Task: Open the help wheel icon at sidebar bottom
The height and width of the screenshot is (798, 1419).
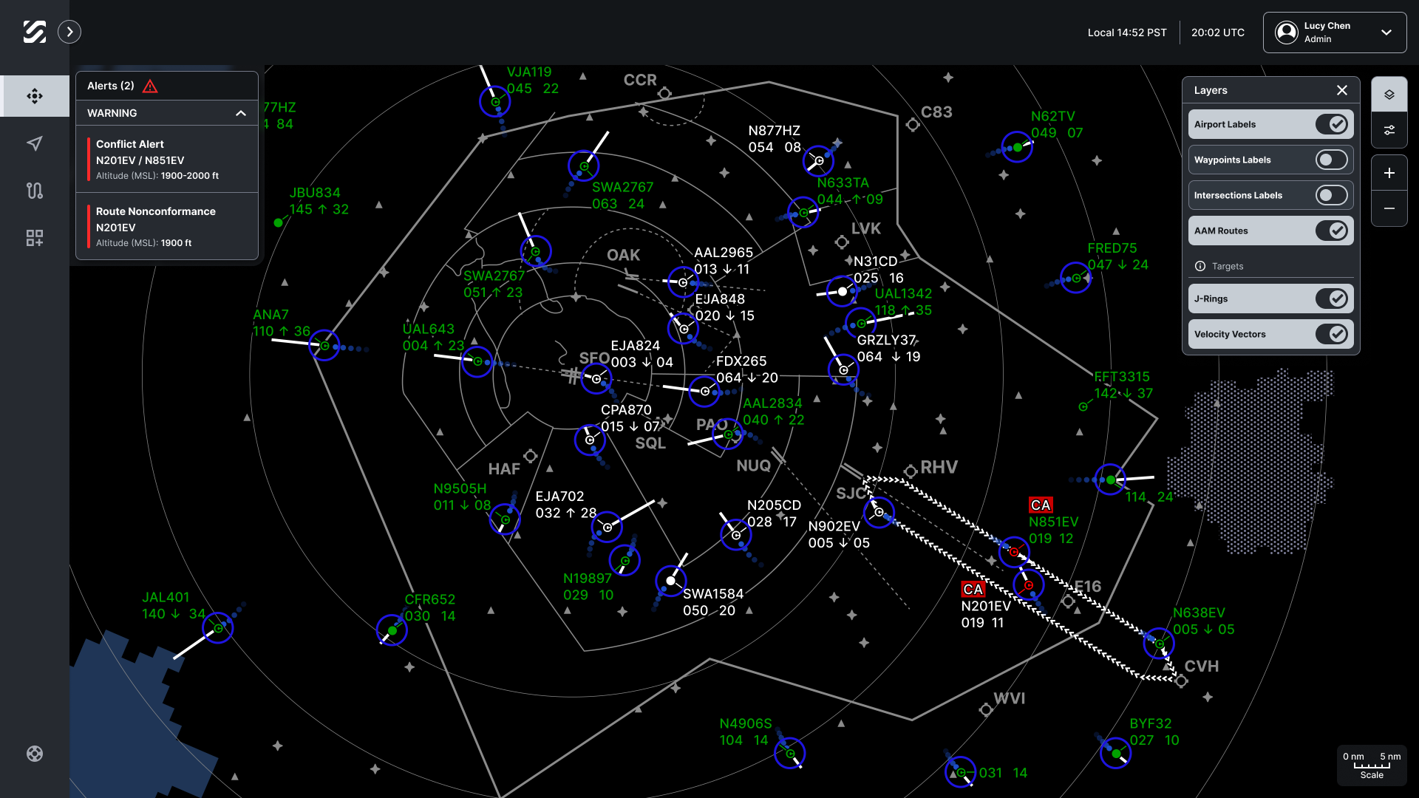Action: [x=35, y=754]
